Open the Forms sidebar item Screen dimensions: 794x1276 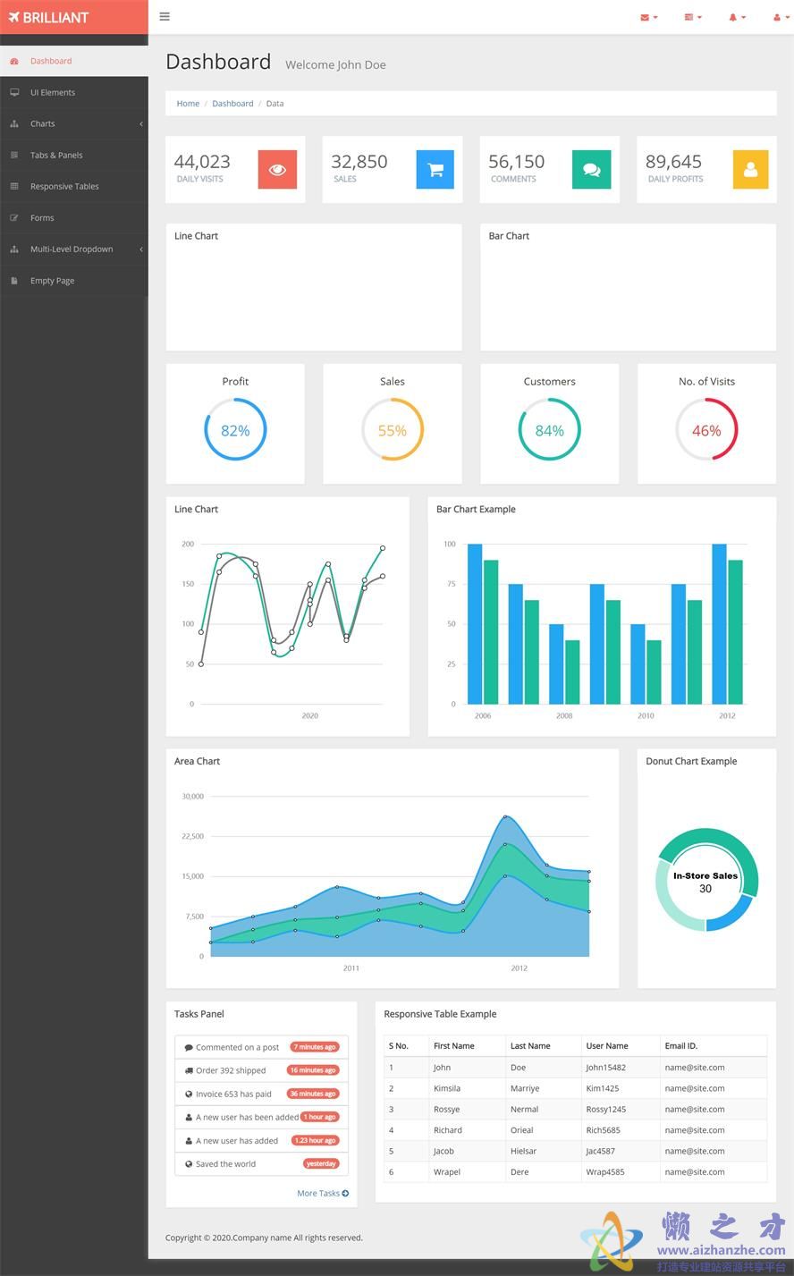pyautogui.click(x=42, y=218)
